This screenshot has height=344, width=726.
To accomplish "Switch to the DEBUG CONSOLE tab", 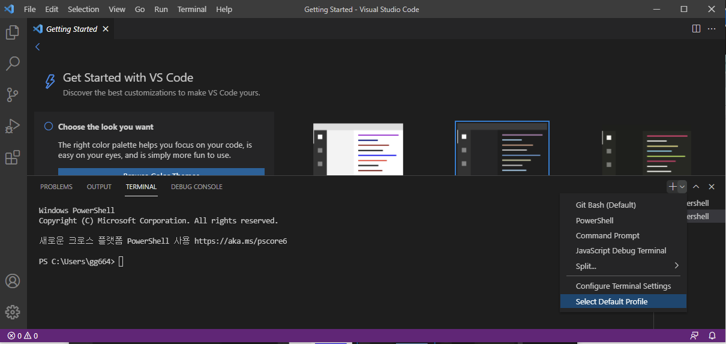I will [197, 187].
